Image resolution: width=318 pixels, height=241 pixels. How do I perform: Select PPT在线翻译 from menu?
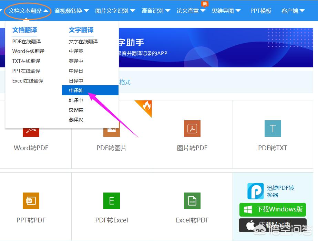[x=26, y=70]
